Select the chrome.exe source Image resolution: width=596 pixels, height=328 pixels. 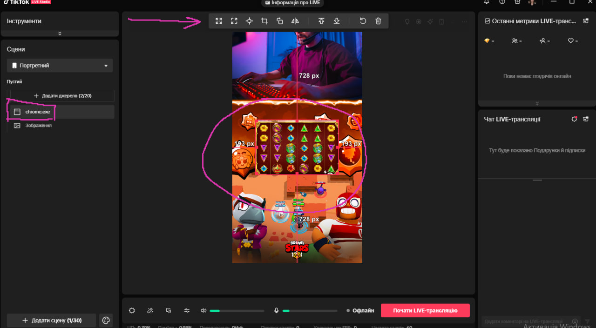pyautogui.click(x=62, y=112)
